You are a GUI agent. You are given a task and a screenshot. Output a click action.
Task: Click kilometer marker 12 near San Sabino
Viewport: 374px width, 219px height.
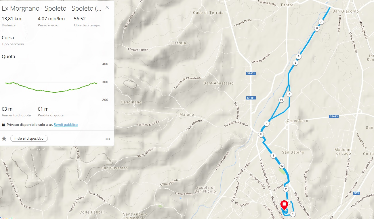[282, 166]
